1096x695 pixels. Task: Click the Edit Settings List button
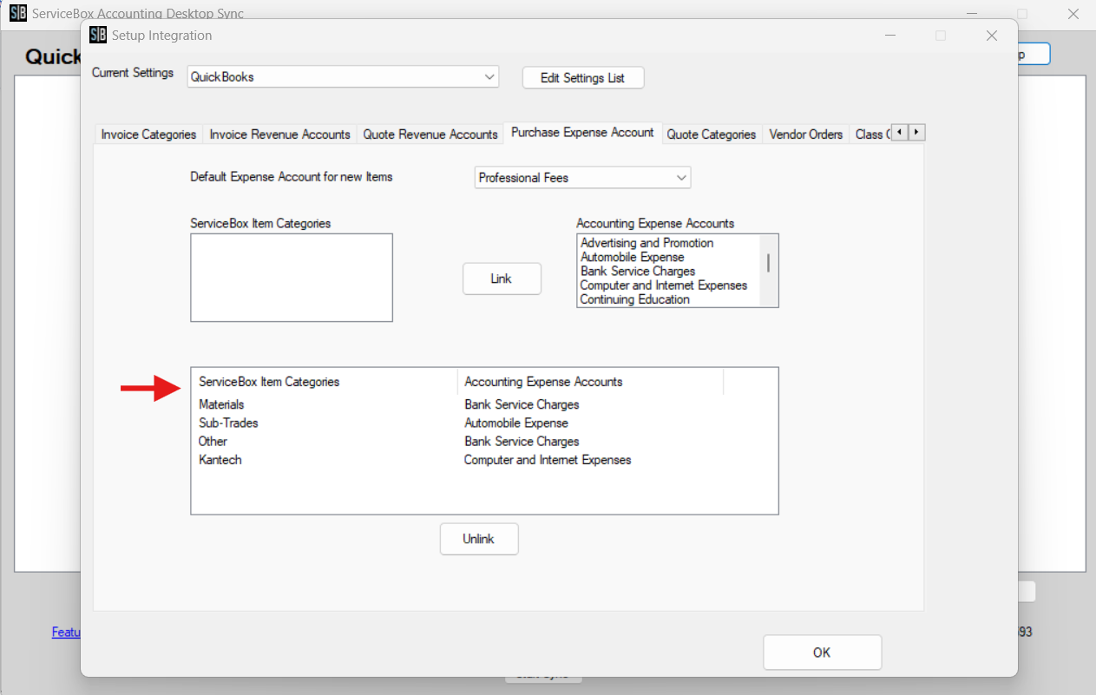click(583, 78)
